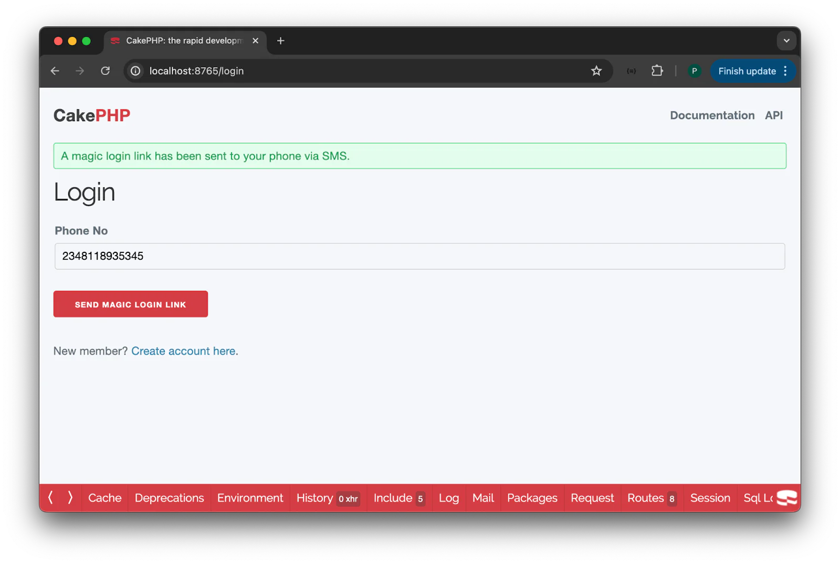Screen dimensions: 840x564
Task: Open the extensions puzzle icon
Action: (x=657, y=71)
